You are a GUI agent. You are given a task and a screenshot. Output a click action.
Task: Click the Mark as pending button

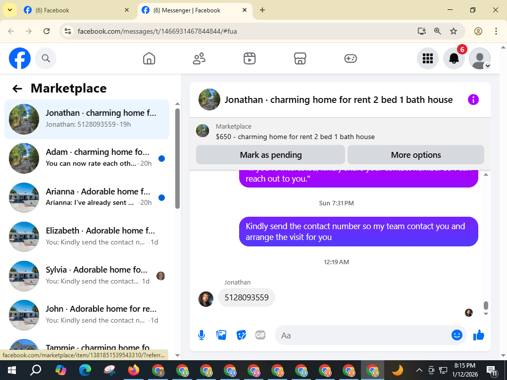click(271, 155)
